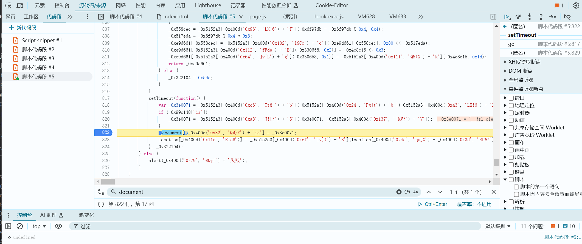Clear the search field text
This screenshot has height=244, width=582.
(x=399, y=192)
